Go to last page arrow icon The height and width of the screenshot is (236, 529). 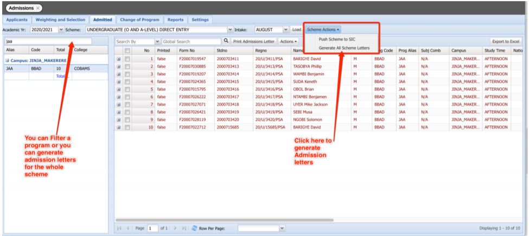pos(183,228)
